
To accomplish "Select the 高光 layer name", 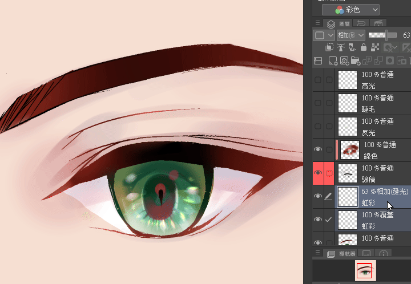I will 368,86.
